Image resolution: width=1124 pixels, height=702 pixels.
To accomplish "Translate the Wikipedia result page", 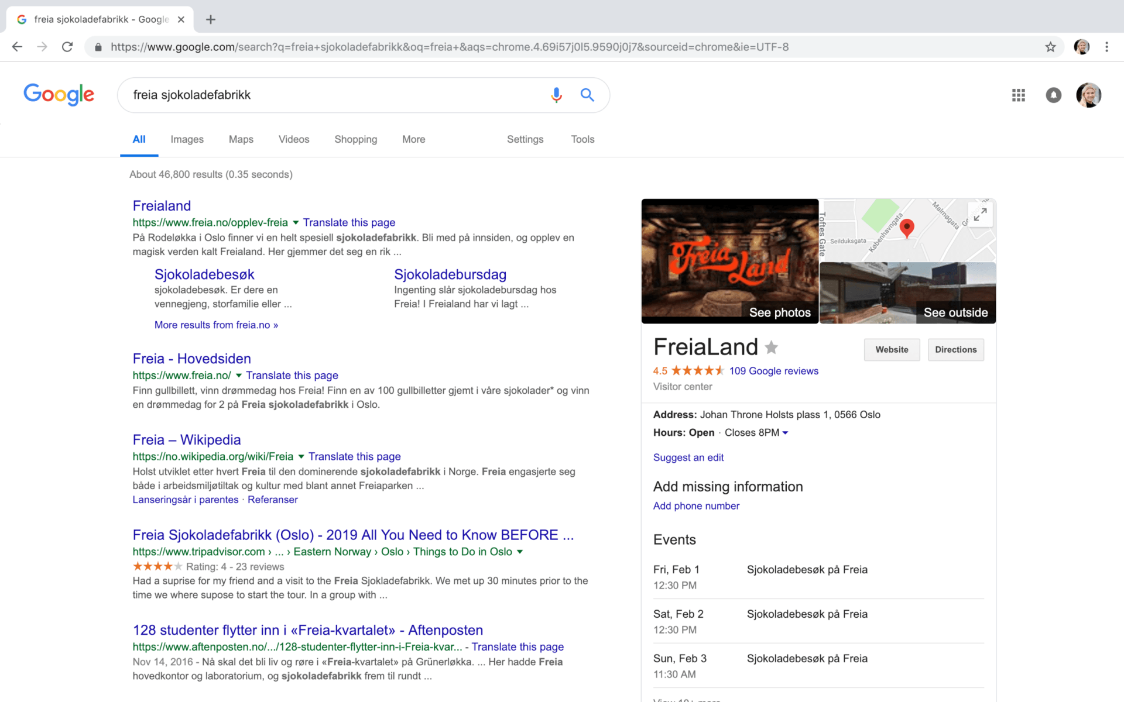I will [x=354, y=456].
